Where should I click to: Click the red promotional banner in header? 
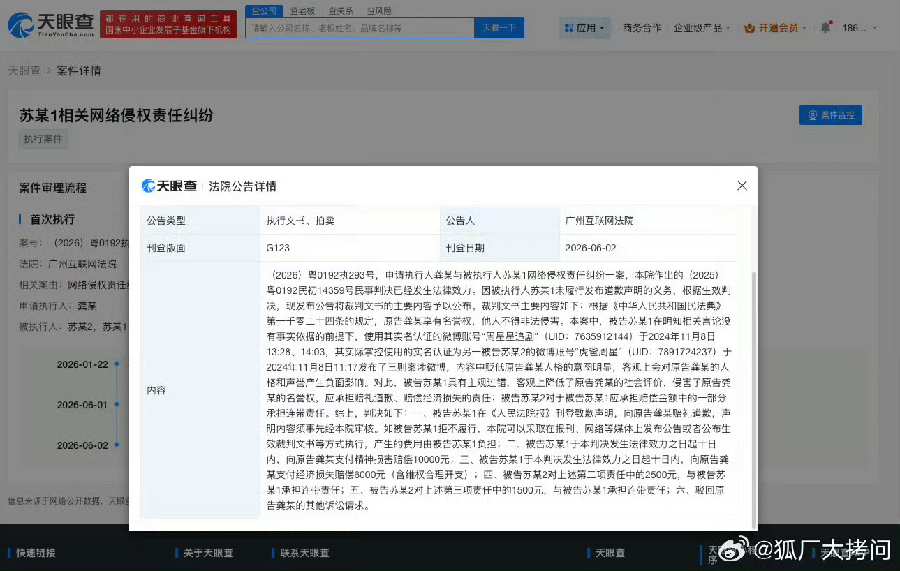click(168, 24)
